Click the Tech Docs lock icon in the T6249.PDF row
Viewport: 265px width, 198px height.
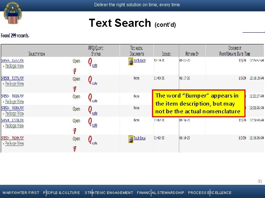click(131, 139)
